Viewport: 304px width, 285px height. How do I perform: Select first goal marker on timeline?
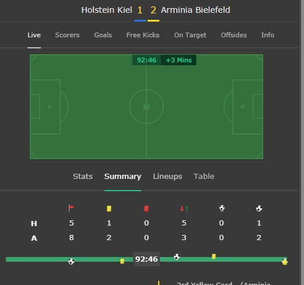[x=71, y=262]
